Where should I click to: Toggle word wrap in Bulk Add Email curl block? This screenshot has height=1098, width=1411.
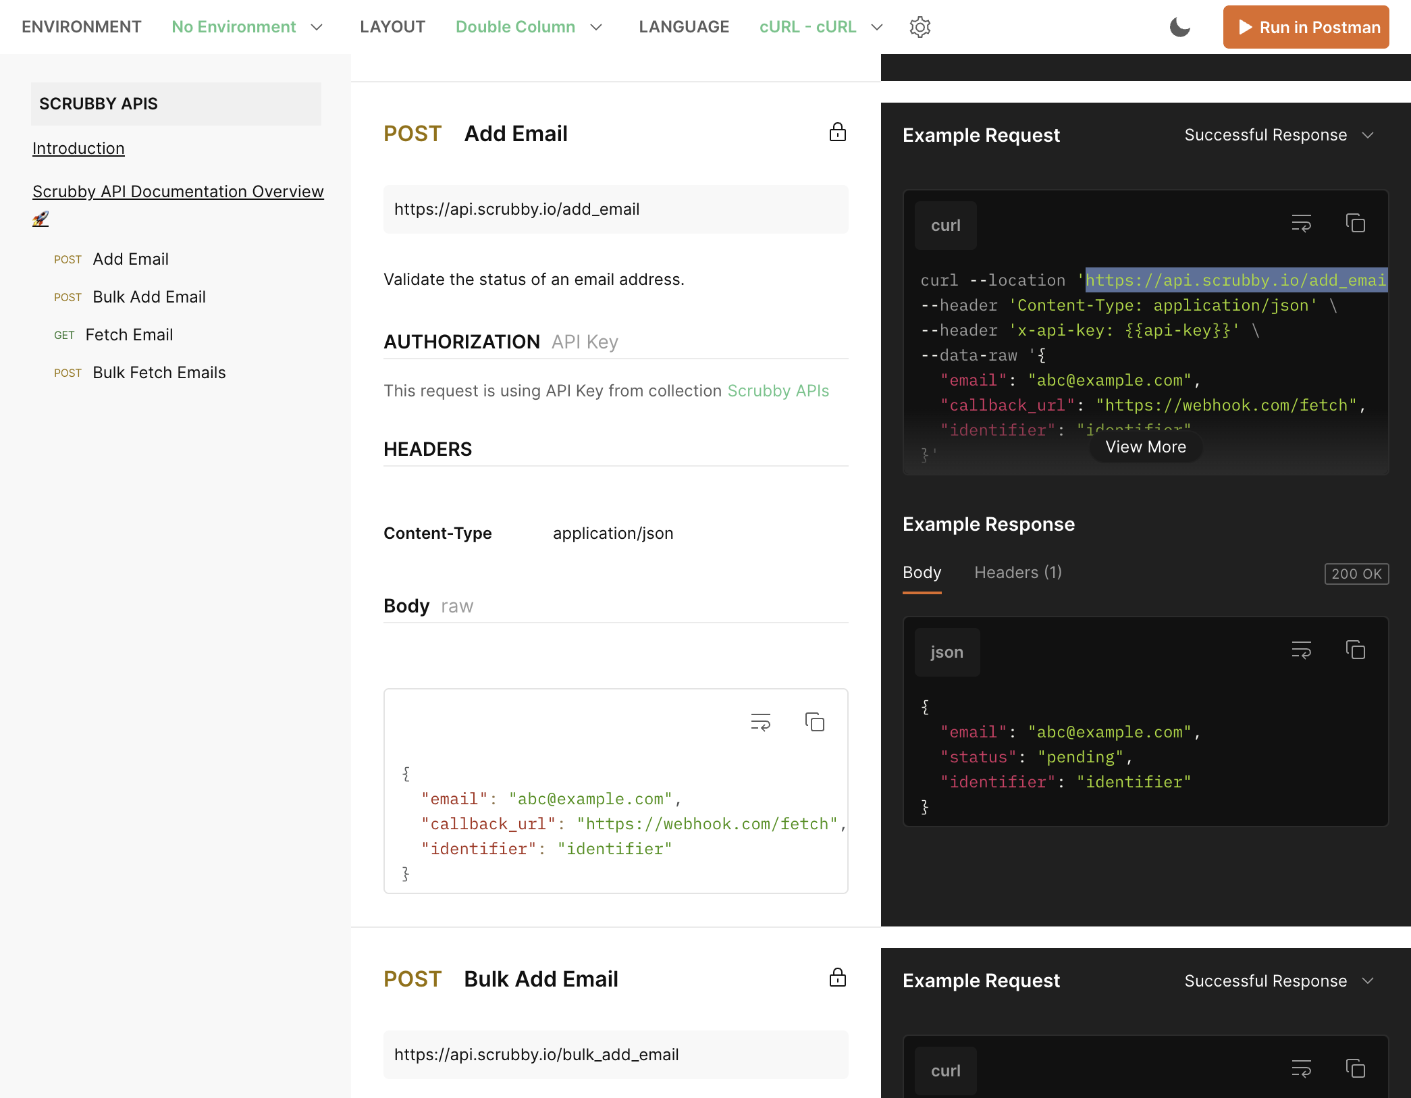1301,1069
